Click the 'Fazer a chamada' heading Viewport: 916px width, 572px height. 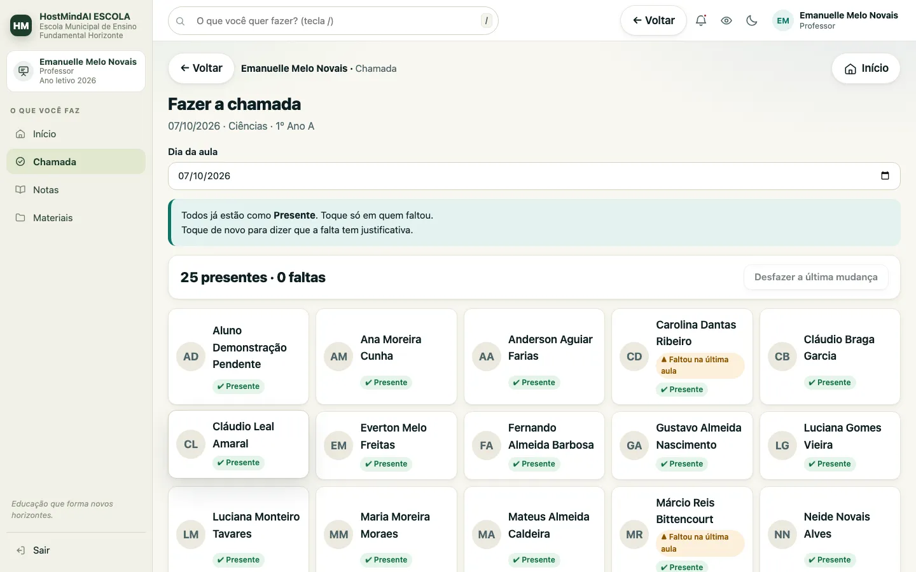point(235,104)
